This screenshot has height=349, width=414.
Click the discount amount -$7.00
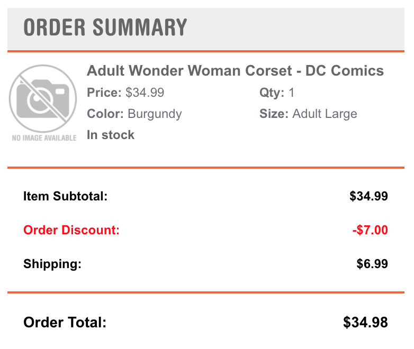(x=370, y=230)
